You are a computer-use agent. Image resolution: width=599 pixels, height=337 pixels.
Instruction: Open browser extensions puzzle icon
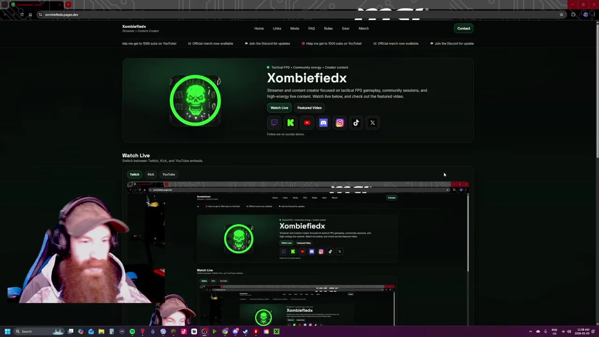[x=573, y=15]
